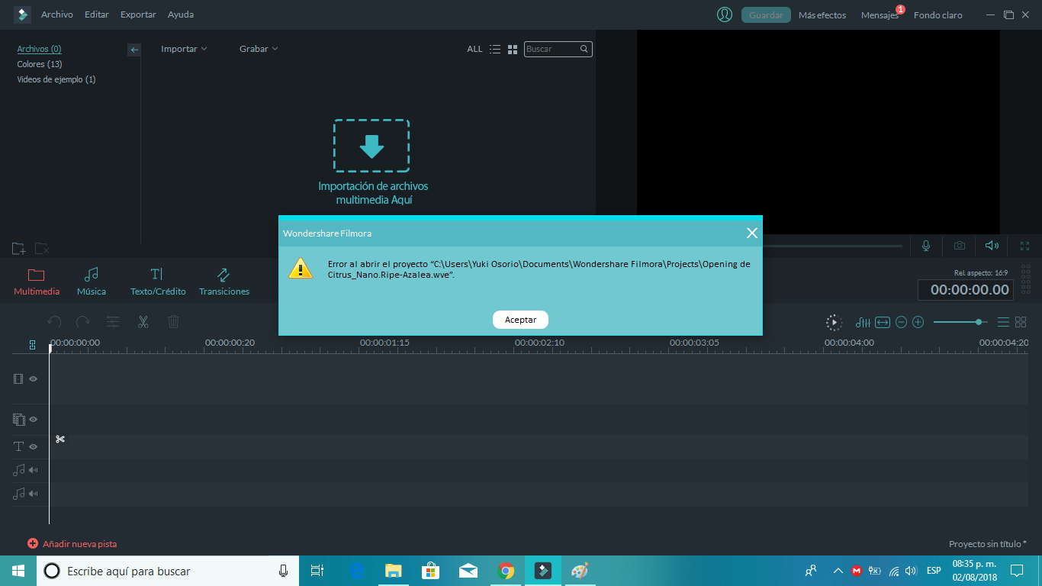Mute the second music track
The image size is (1042, 586).
(34, 494)
